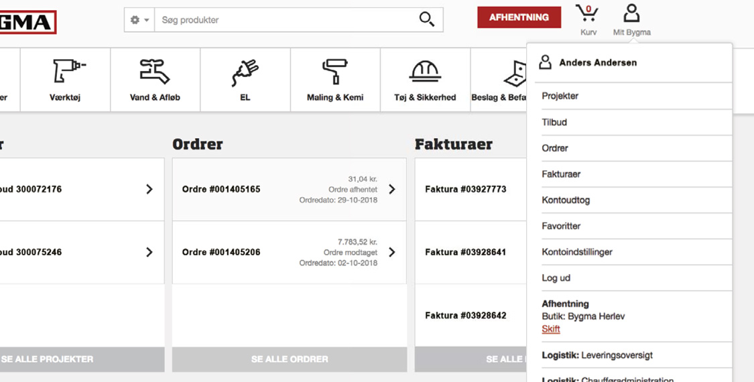Expand order #001405206 chevron

pyautogui.click(x=392, y=253)
